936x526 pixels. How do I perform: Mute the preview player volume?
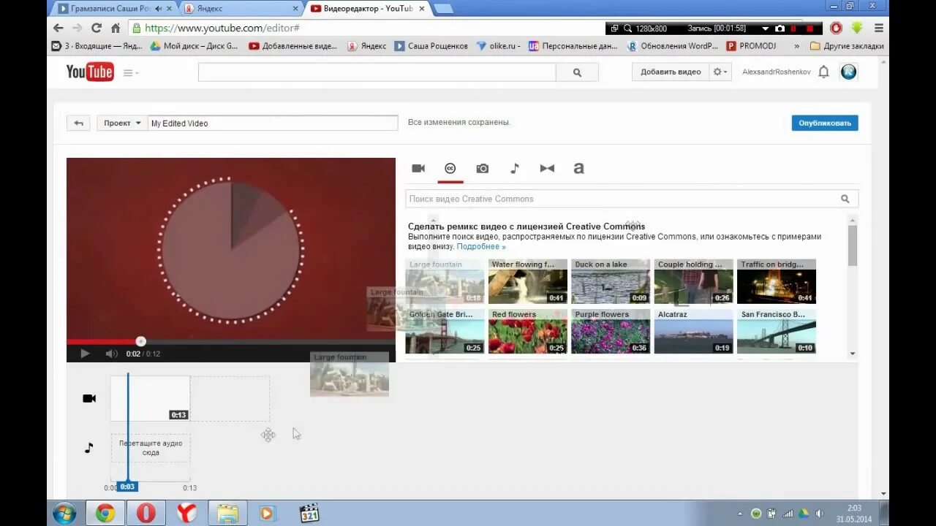[x=111, y=354]
